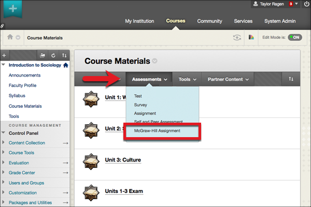Open the Unit 3: Culture link
Image resolution: width=311 pixels, height=207 pixels.
123,160
